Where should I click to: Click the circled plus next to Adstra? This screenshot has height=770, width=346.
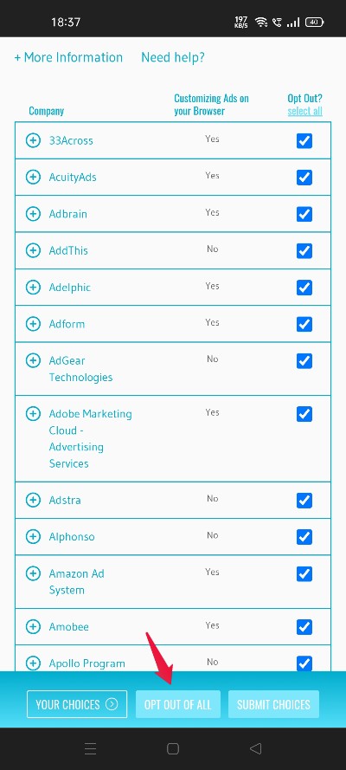(33, 500)
